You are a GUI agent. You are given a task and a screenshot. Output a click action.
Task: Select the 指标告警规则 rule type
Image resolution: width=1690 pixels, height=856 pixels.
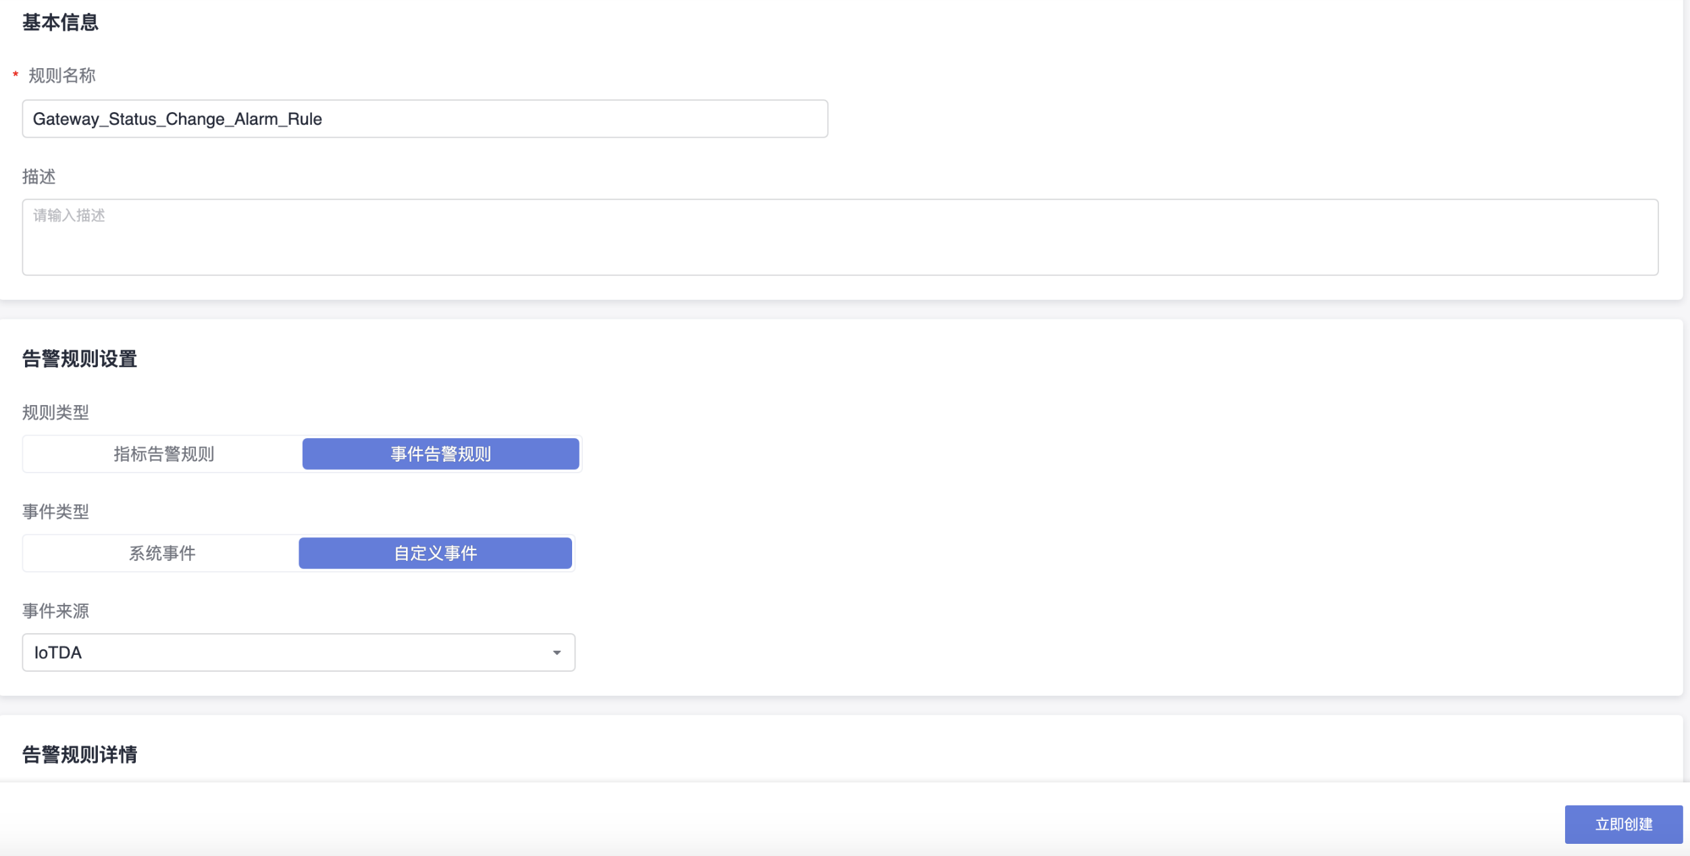point(163,454)
